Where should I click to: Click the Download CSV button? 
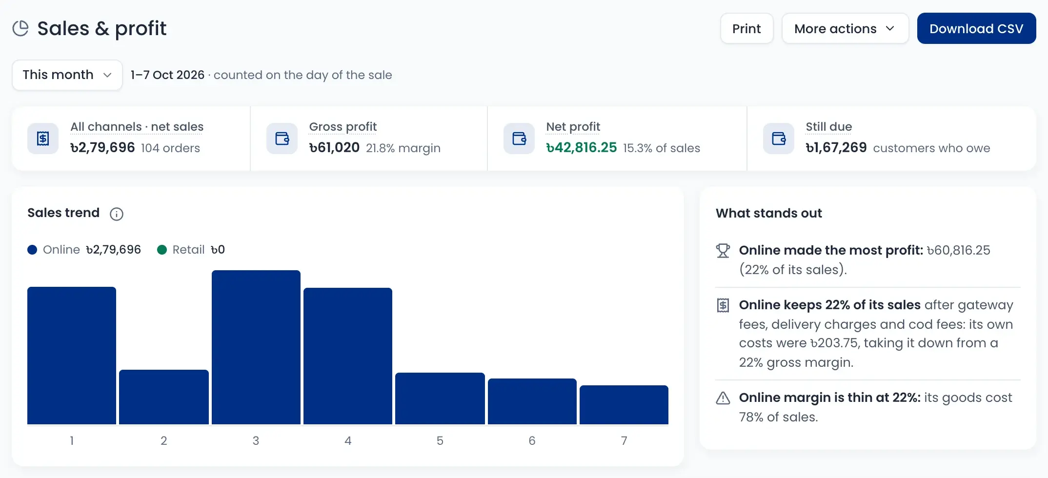coord(976,29)
